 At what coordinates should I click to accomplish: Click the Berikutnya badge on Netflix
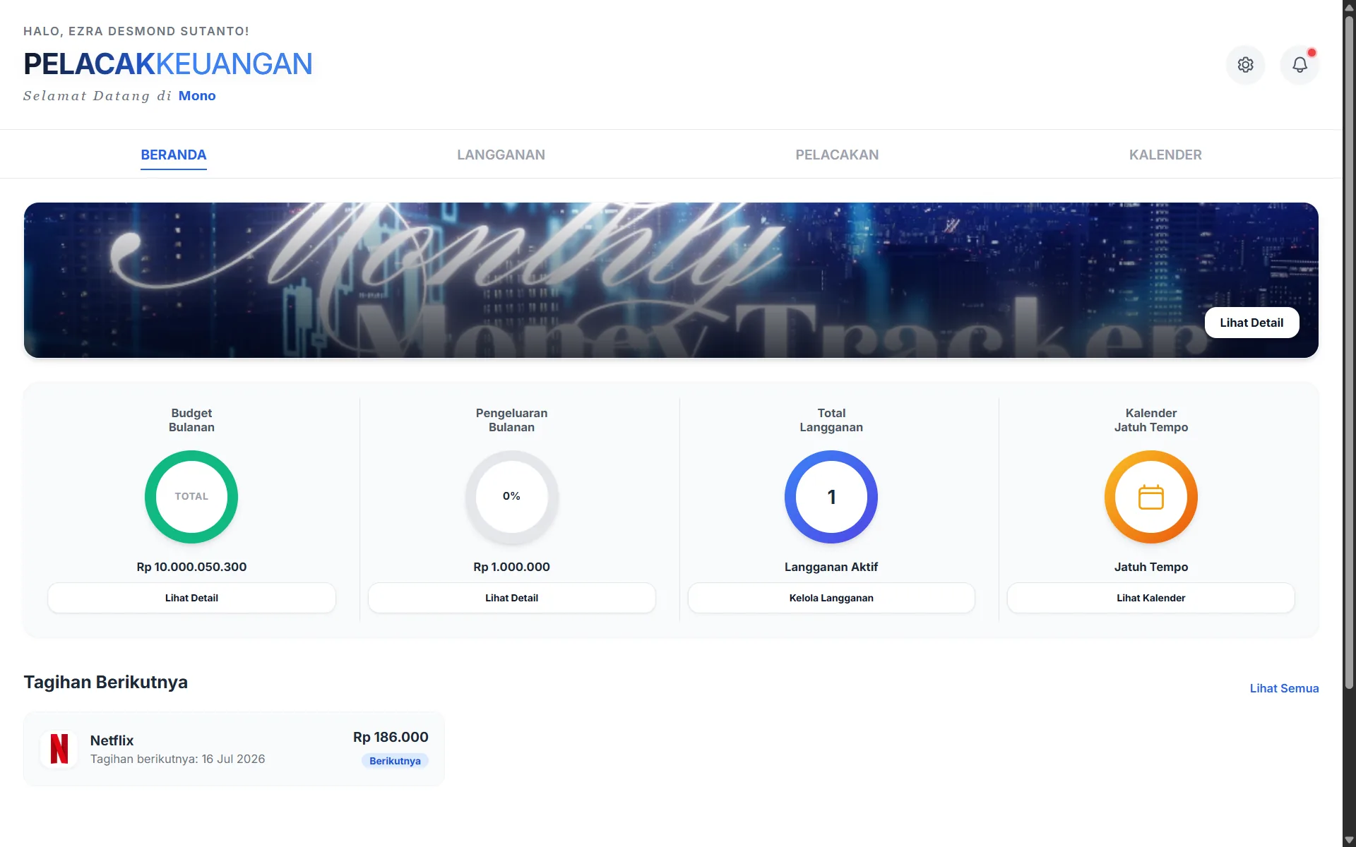point(395,761)
